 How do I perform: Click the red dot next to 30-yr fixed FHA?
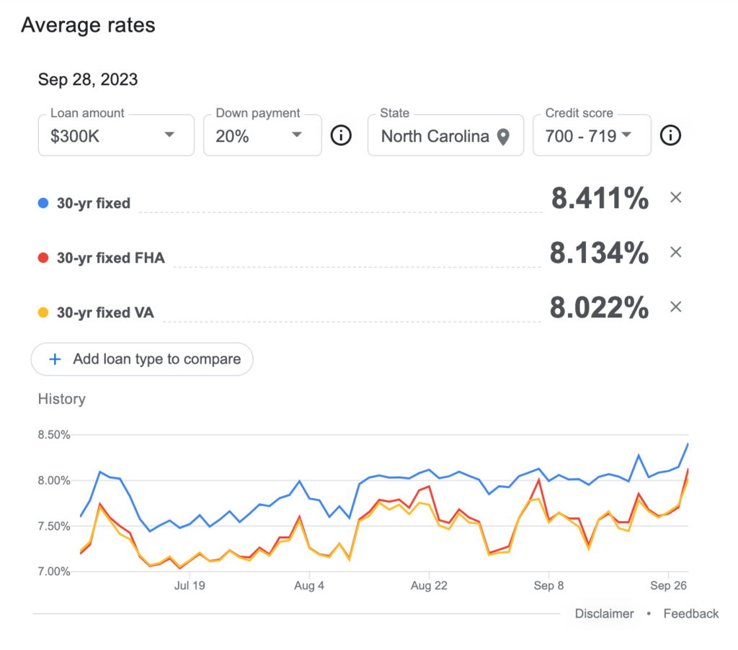(43, 258)
